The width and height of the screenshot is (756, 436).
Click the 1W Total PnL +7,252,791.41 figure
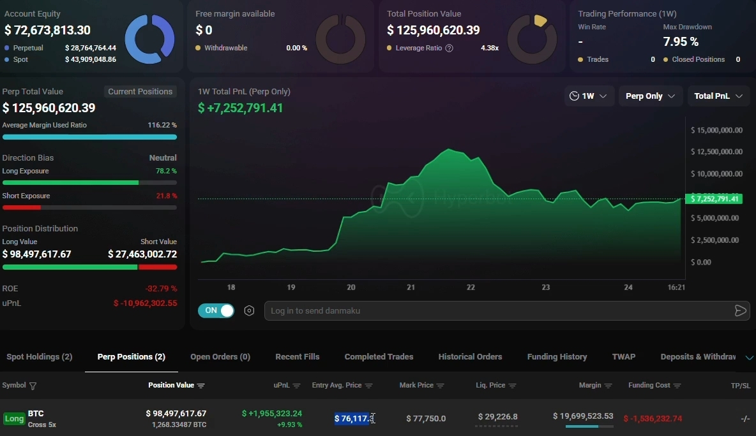pyautogui.click(x=240, y=108)
